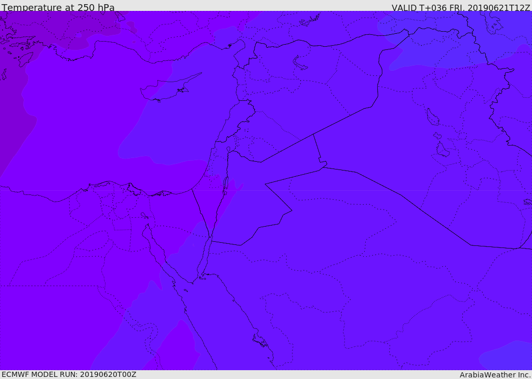The image size is (532, 379).
Task: Click the VALID T+036 timestamp label
Action: 461,7
